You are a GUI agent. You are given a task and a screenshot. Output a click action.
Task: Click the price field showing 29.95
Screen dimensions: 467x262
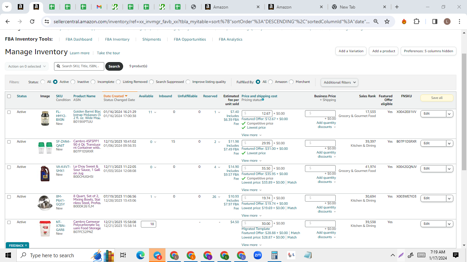(x=257, y=143)
